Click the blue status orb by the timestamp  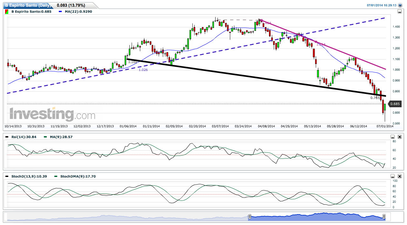click(x=400, y=5)
